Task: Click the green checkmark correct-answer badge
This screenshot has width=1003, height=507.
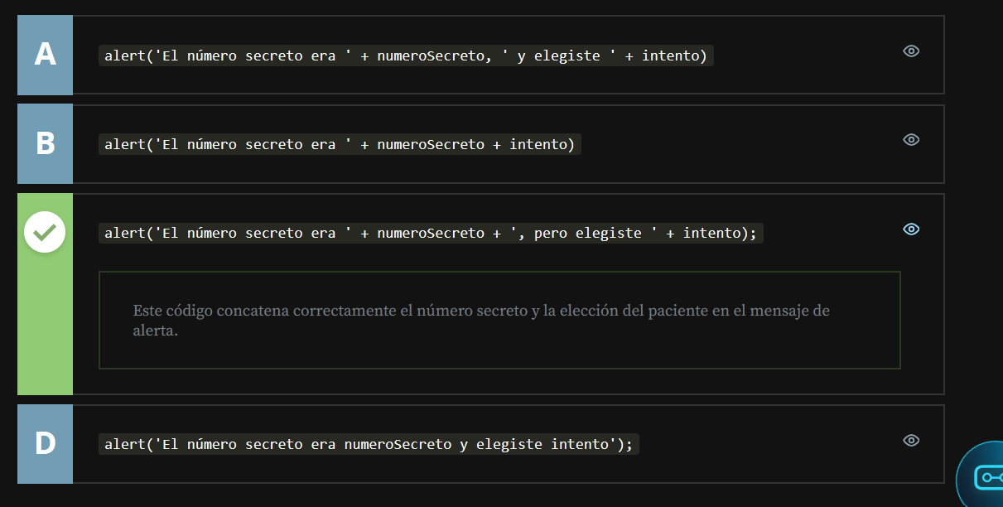Action: (x=45, y=232)
